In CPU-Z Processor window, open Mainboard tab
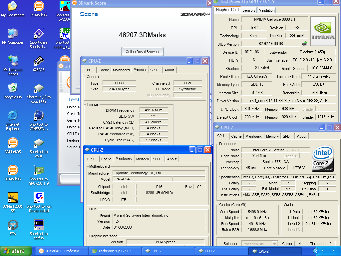This screenshot has height=256, width=341. [254, 136]
